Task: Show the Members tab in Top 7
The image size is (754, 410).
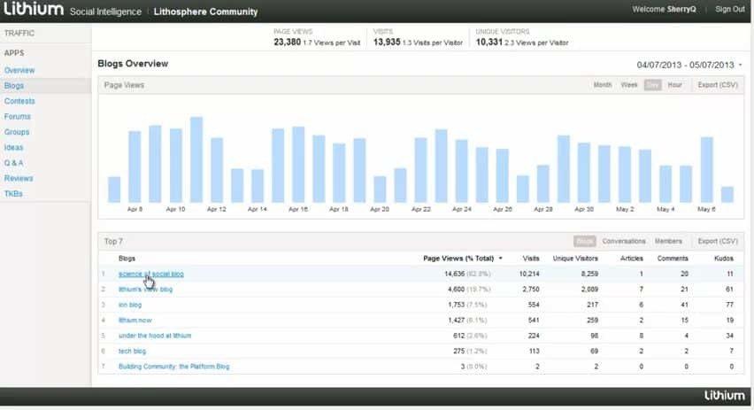Action: click(x=668, y=241)
